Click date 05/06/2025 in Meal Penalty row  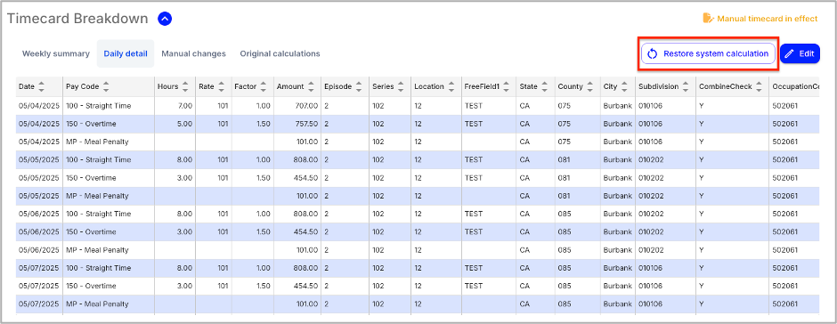[x=39, y=250]
